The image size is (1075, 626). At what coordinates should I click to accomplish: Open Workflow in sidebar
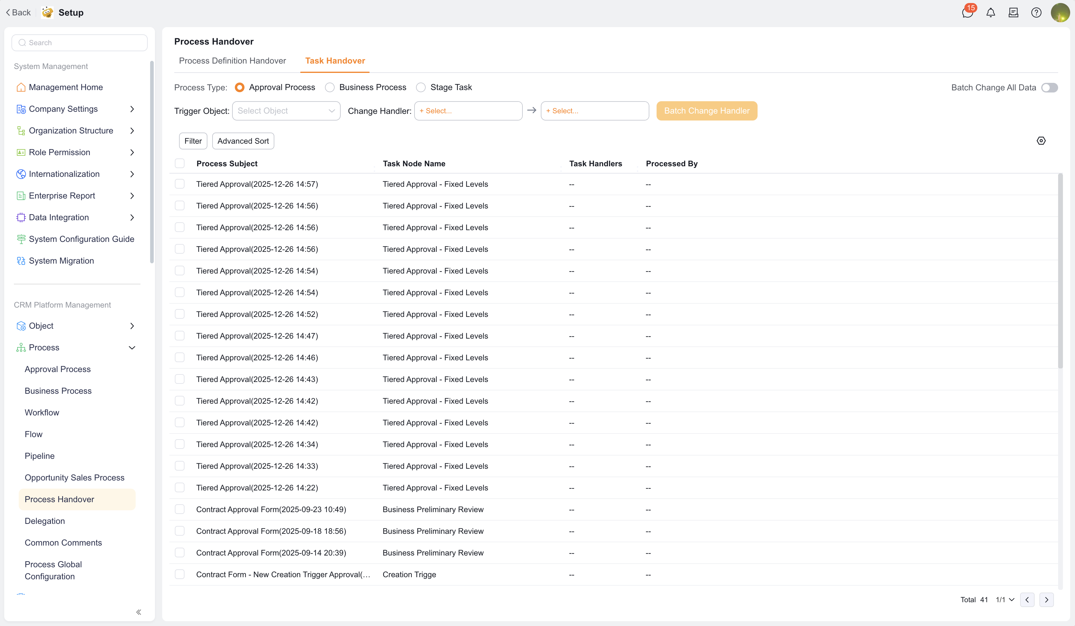(42, 413)
